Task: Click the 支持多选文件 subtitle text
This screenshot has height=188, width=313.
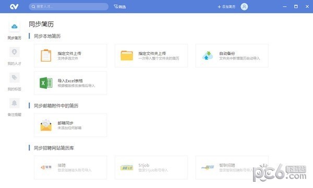Action: click(68, 58)
